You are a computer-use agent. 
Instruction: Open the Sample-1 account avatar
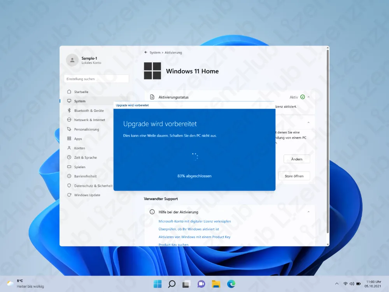tap(72, 60)
